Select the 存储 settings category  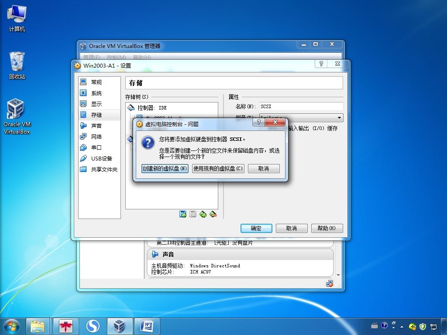click(99, 115)
